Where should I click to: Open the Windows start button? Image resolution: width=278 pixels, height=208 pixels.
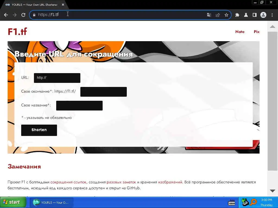click(13, 202)
